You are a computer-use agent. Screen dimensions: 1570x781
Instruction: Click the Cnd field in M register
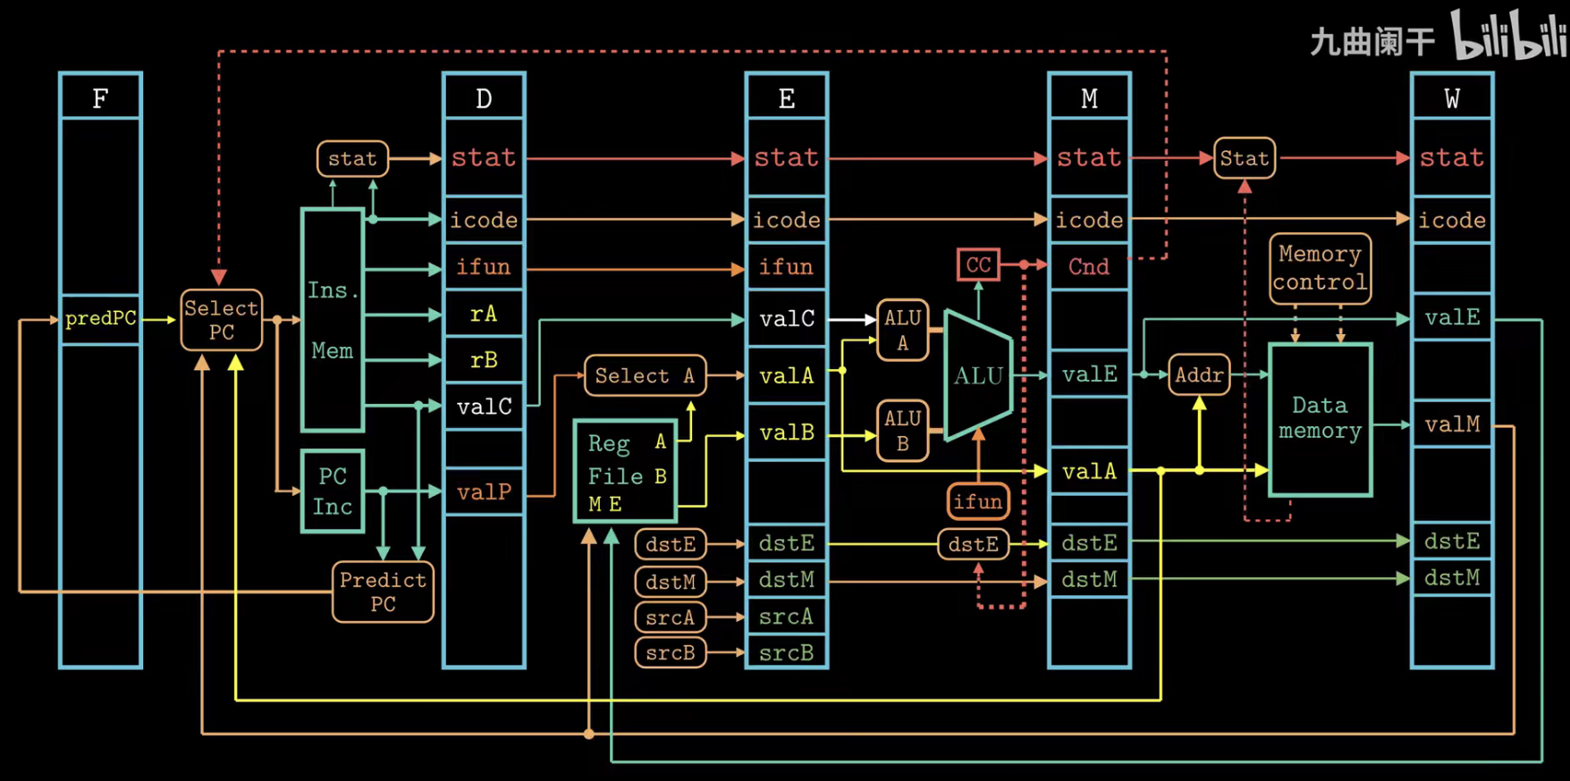coord(1090,266)
